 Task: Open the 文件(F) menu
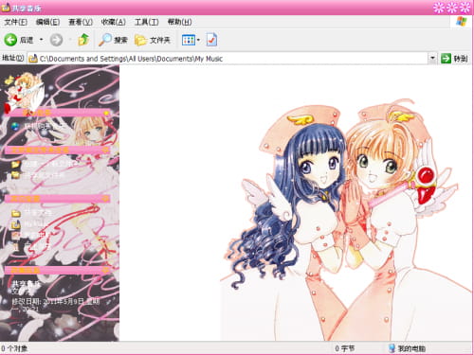pos(15,22)
